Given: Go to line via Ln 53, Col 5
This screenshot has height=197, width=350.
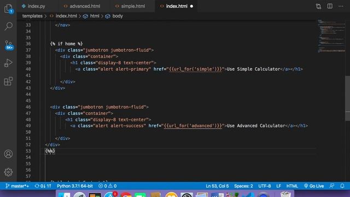Looking at the screenshot, I should coord(217,186).
